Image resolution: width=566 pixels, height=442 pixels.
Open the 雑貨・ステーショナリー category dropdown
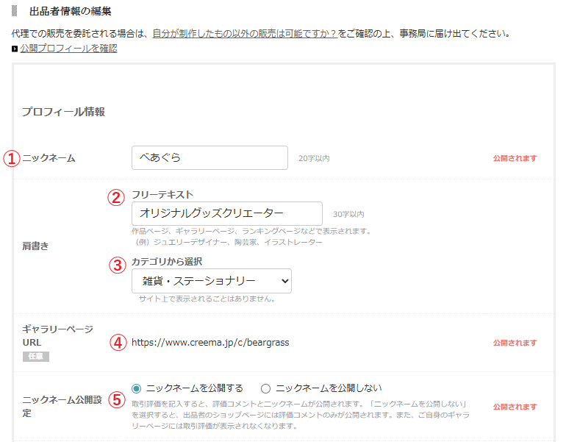[x=211, y=281]
